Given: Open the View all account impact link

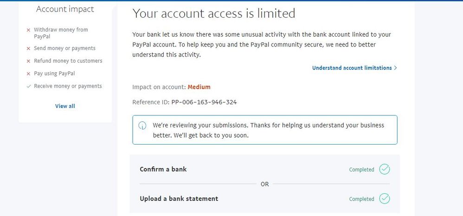Looking at the screenshot, I should tap(65, 106).
